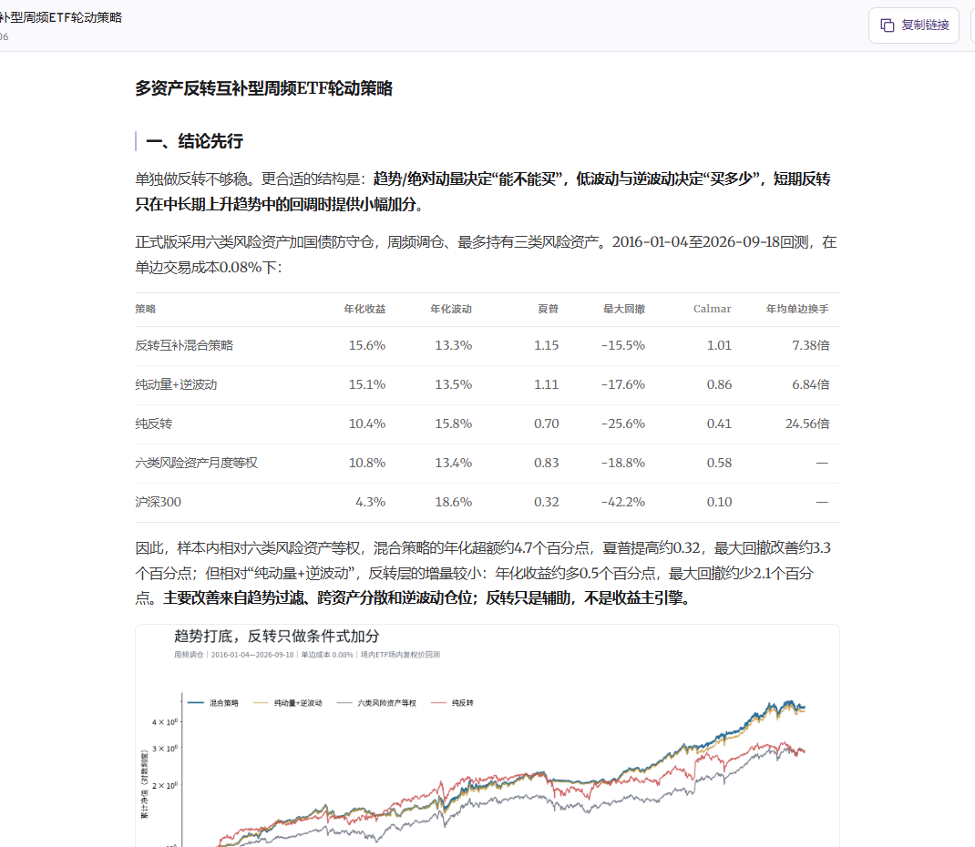The width and height of the screenshot is (975, 847).
Task: Click the chart subtitle with backtest dates
Action: point(307,655)
